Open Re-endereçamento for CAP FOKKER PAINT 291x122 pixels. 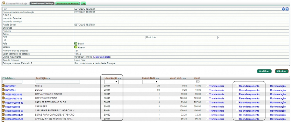(249, 98)
